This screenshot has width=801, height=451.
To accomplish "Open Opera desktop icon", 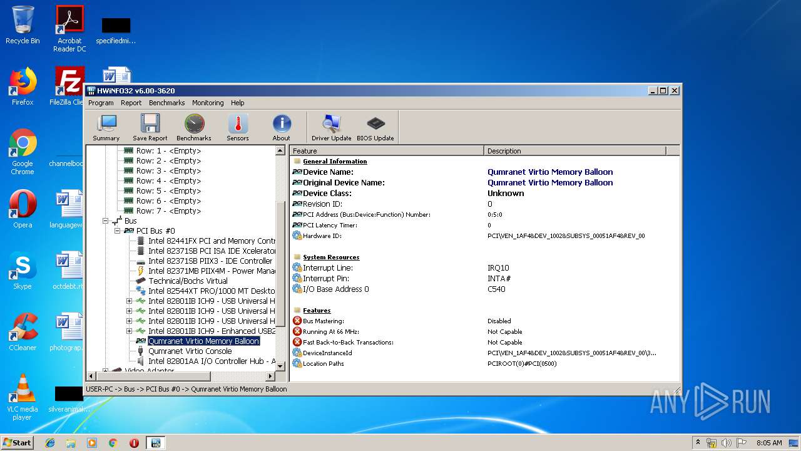I will [23, 209].
